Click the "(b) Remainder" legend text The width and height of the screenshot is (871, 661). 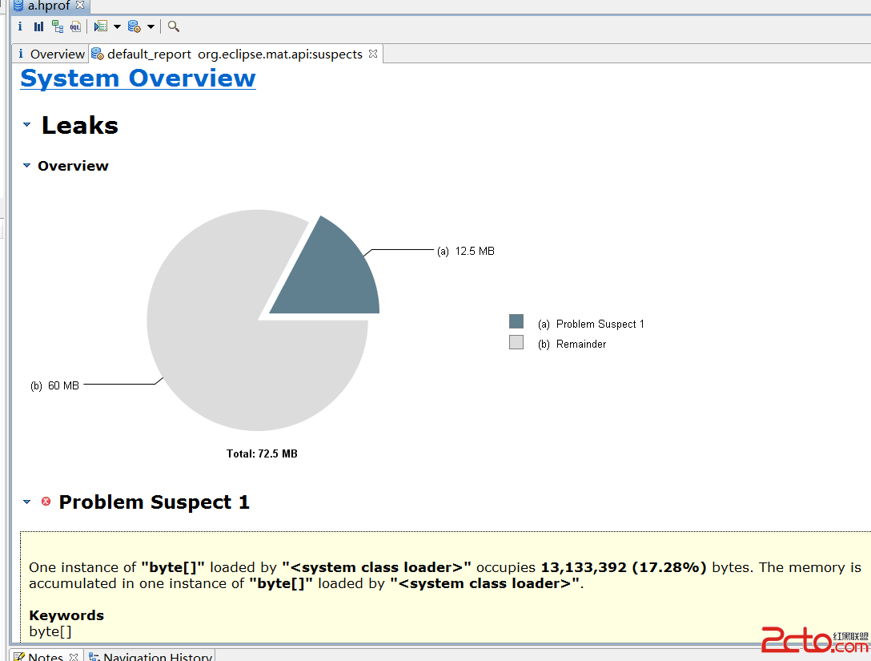pos(572,344)
